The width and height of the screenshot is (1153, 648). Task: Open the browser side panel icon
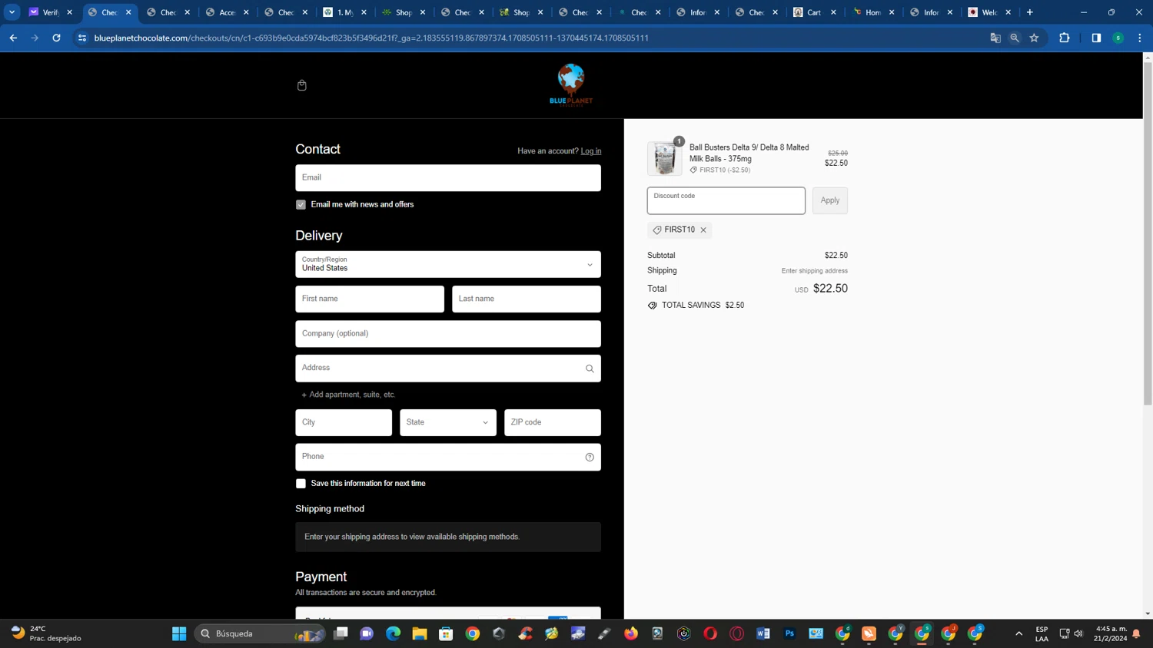click(x=1096, y=38)
